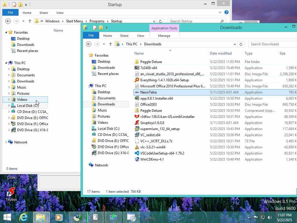Select Recent places in Downloads navigation pane
This screenshot has width=297, height=223.
(108, 73)
